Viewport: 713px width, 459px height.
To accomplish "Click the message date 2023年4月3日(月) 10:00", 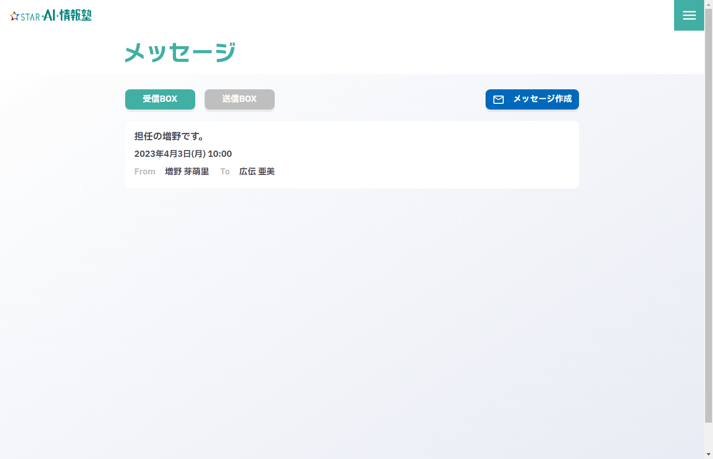I will [183, 154].
